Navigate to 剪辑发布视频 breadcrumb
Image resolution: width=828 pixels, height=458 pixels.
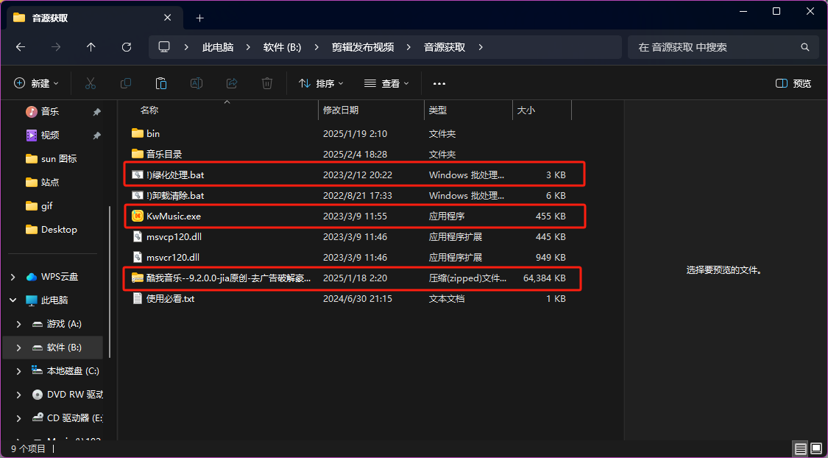pyautogui.click(x=363, y=47)
